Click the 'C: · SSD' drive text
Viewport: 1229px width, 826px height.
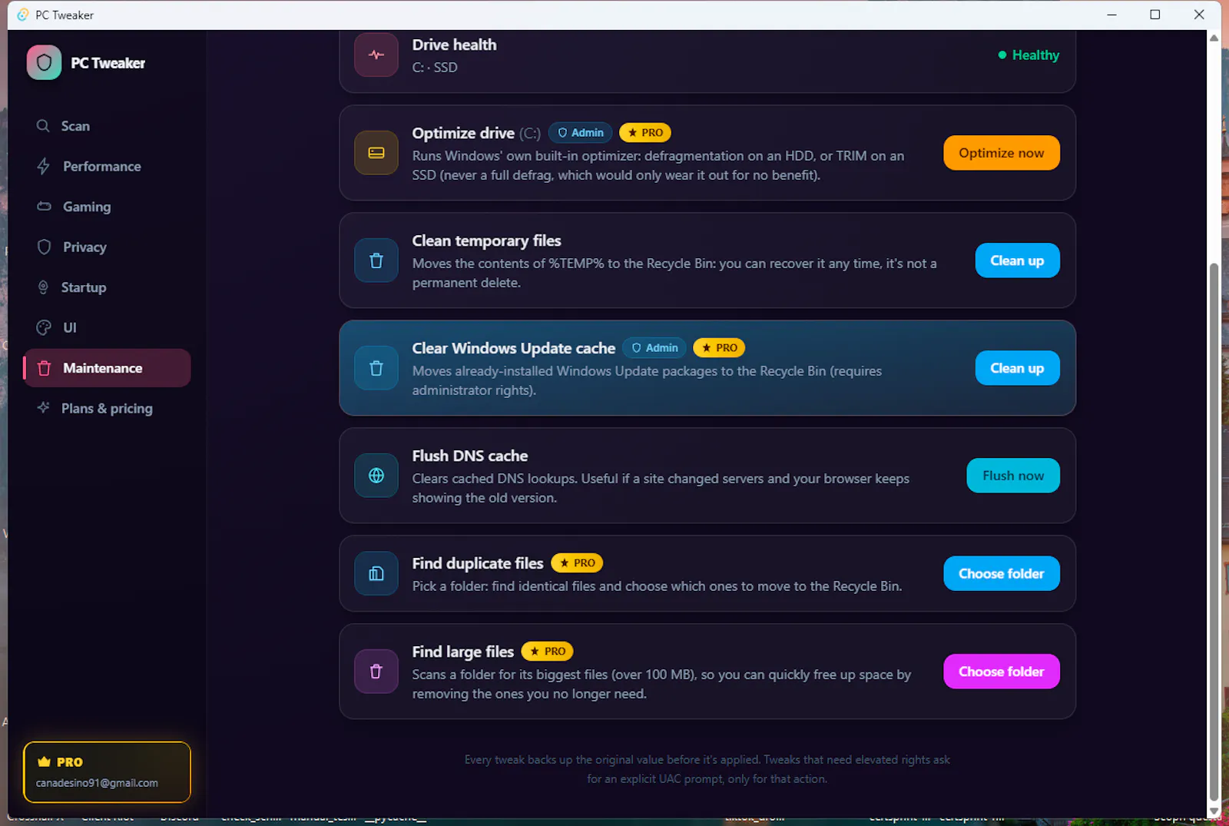pyautogui.click(x=435, y=68)
